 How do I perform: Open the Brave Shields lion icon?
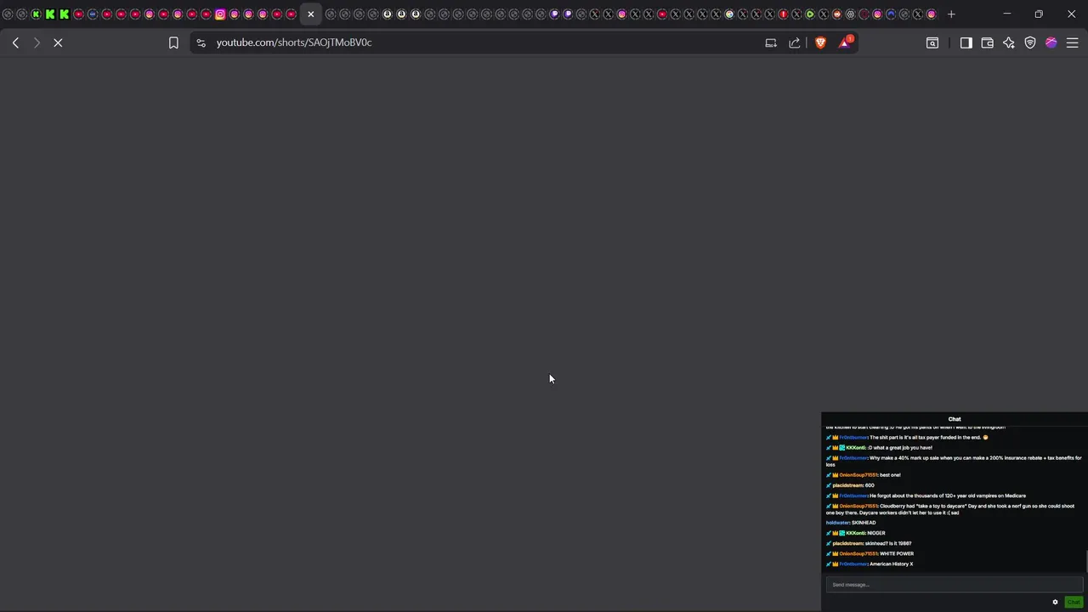click(x=820, y=42)
